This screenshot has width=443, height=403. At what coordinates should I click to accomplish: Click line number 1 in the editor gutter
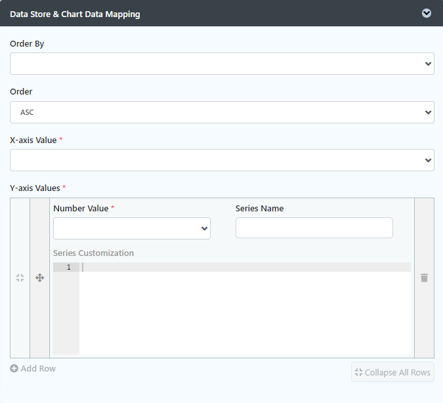(x=68, y=267)
